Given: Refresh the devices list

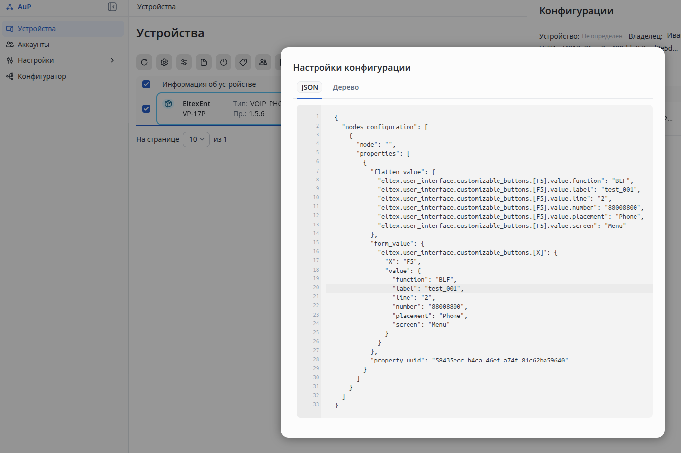Looking at the screenshot, I should coord(144,62).
